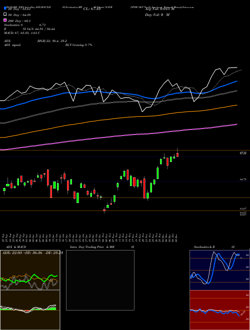Click the lowest candlestick near the 61.67 line

coord(104,210)
